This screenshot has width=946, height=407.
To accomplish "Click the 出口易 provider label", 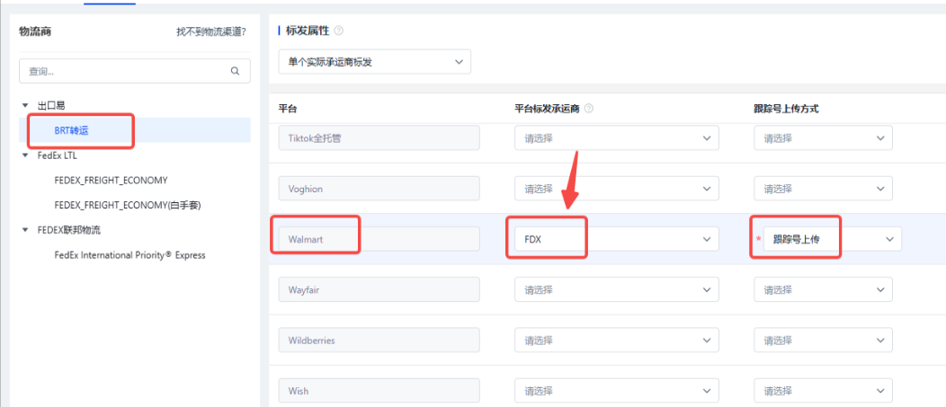I will pos(51,105).
